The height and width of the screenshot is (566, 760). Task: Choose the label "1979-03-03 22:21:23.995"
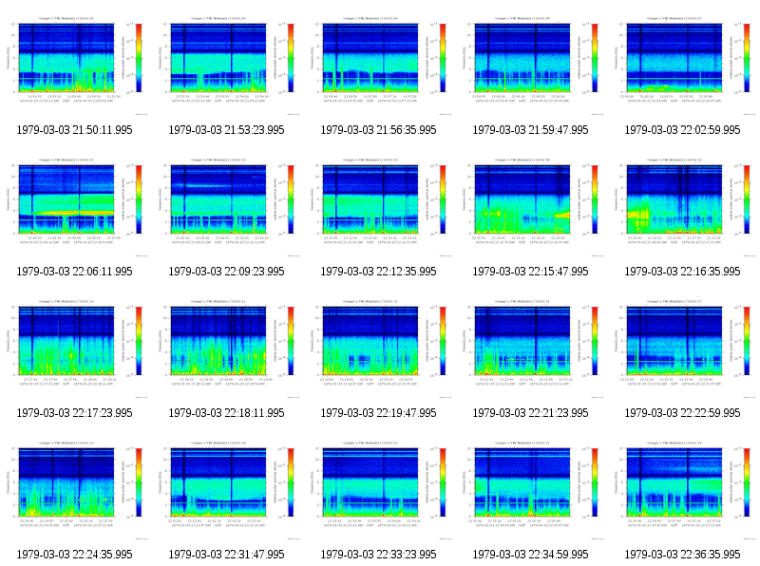tap(530, 413)
